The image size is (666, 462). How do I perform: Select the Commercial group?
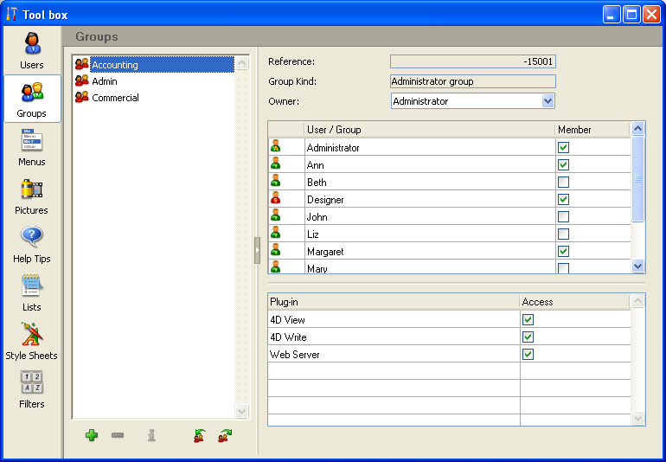coord(115,98)
